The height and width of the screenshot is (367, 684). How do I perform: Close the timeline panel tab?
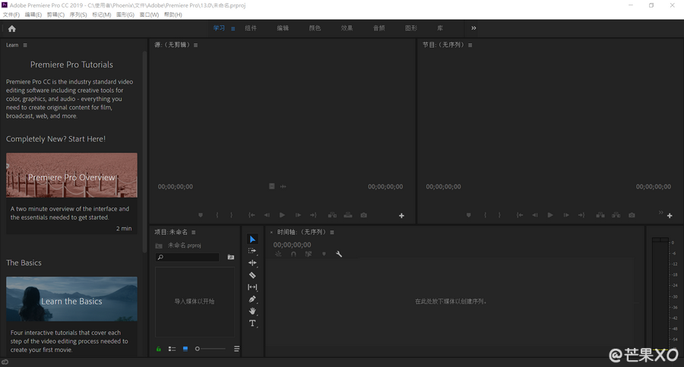tap(271, 233)
